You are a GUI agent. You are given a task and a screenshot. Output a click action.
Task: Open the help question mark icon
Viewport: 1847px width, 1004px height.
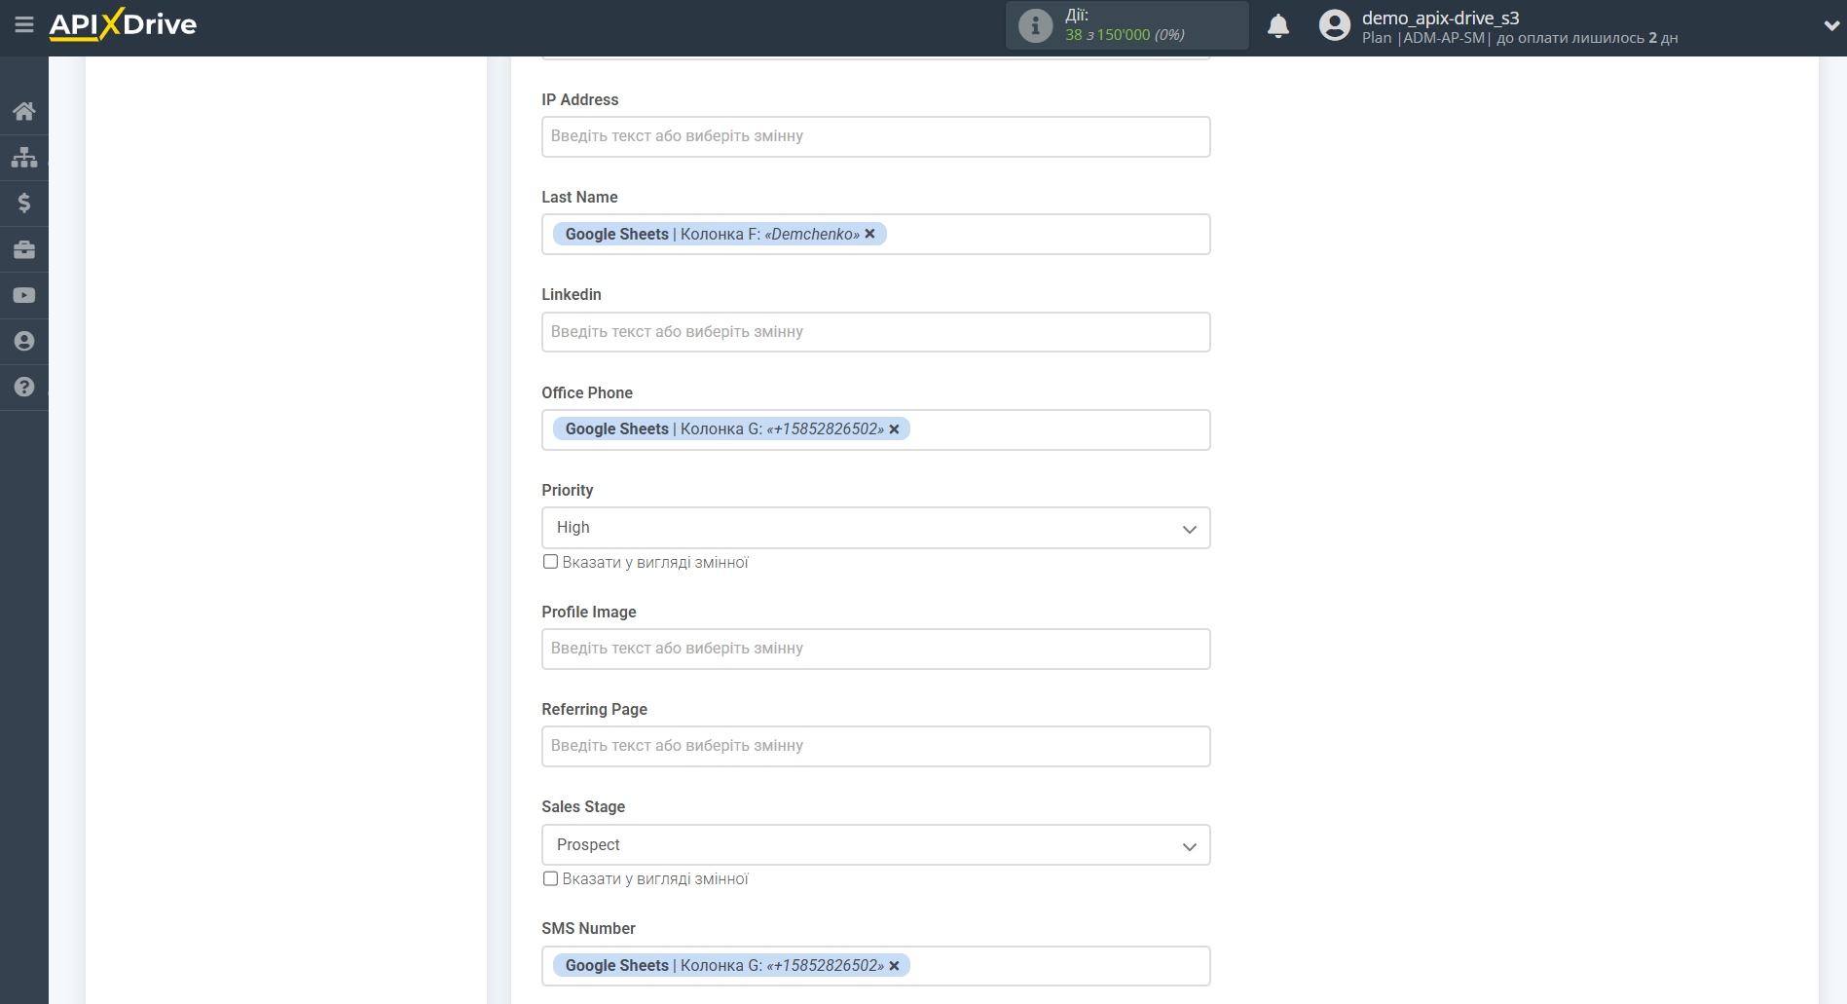[x=24, y=387]
